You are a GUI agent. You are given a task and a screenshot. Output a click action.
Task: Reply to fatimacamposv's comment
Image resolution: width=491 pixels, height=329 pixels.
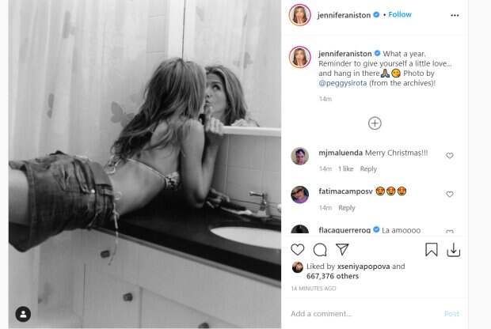pos(347,208)
